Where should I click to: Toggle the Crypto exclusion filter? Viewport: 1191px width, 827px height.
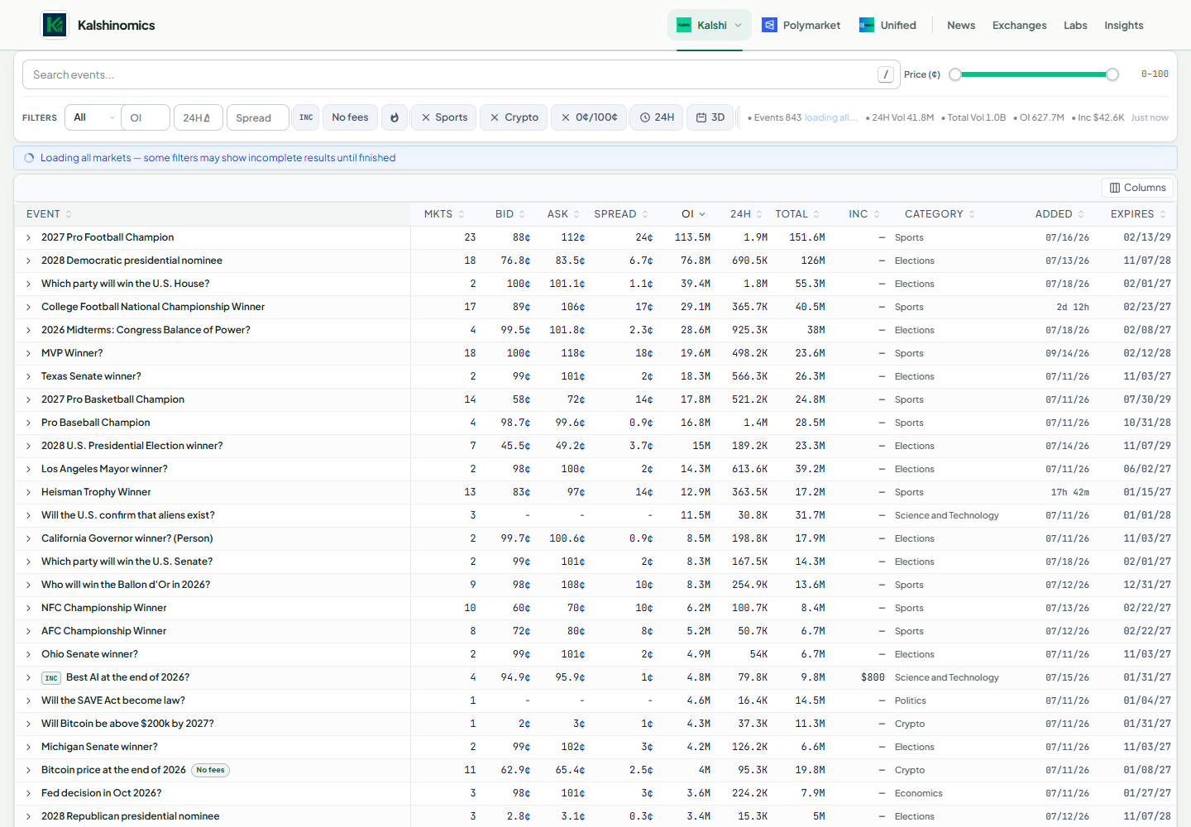514,117
